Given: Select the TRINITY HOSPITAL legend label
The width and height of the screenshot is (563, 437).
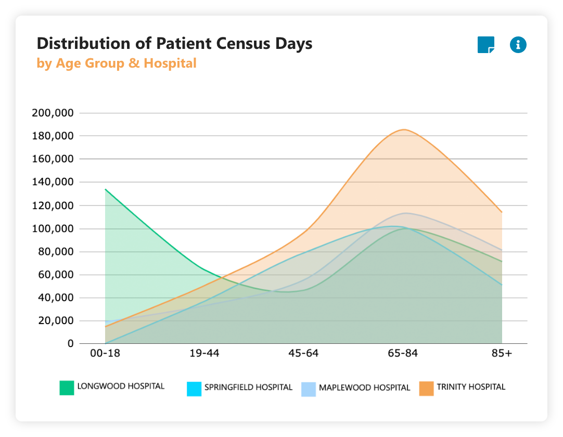Looking at the screenshot, I should tap(471, 387).
